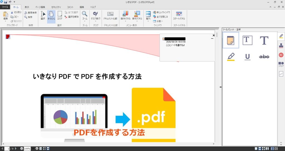Switch to the ヘルプ tab
Screen dimensions: 285x151
click(x=93, y=7)
